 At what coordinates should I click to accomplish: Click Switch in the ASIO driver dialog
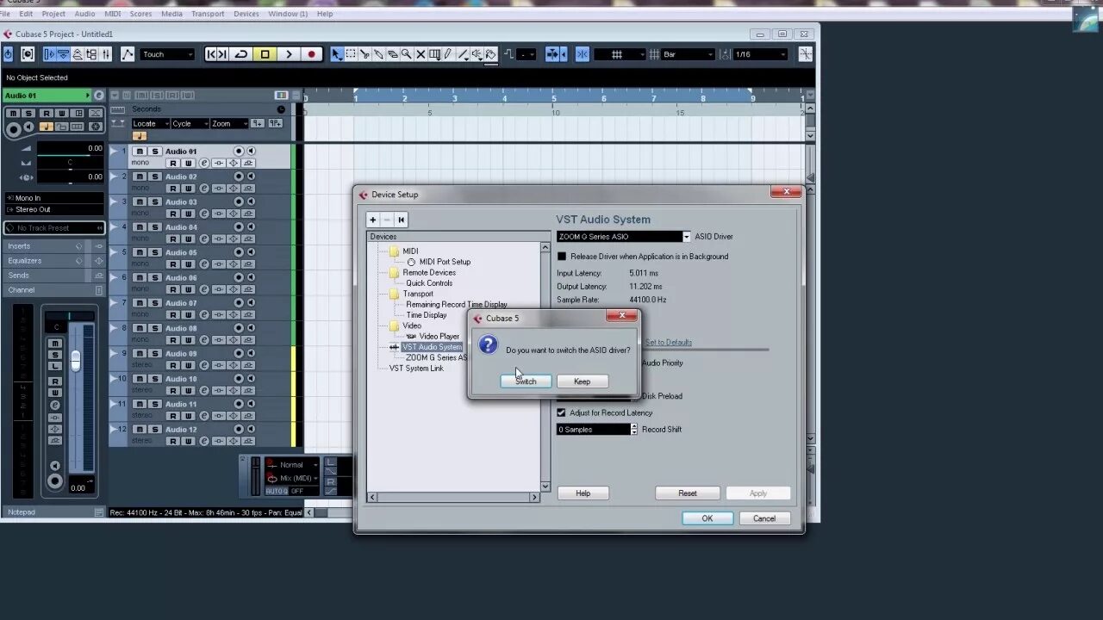(526, 381)
